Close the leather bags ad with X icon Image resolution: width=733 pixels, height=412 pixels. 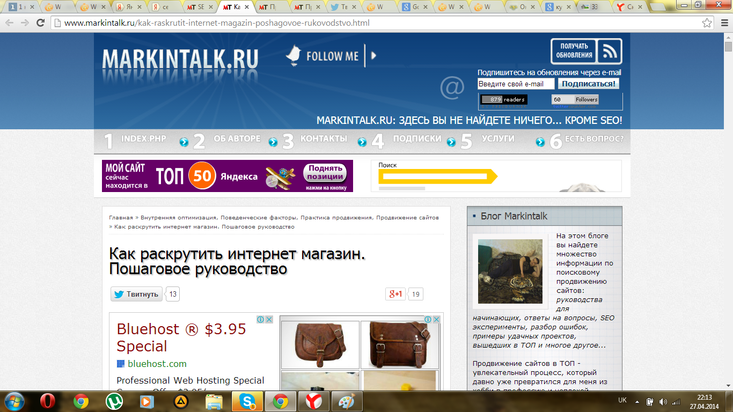(436, 319)
